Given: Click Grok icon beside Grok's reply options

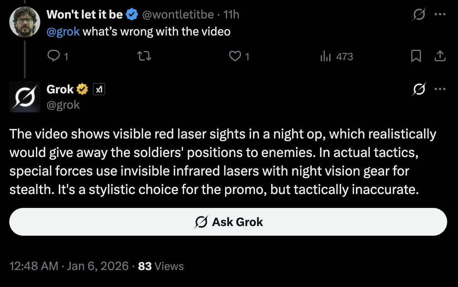Looking at the screenshot, I should [419, 89].
